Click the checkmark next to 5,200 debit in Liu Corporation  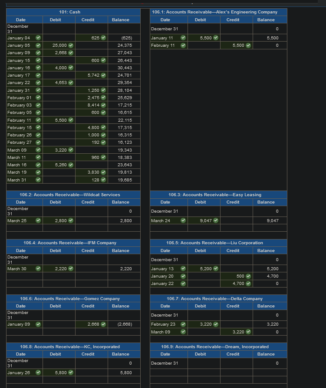pos(216,268)
